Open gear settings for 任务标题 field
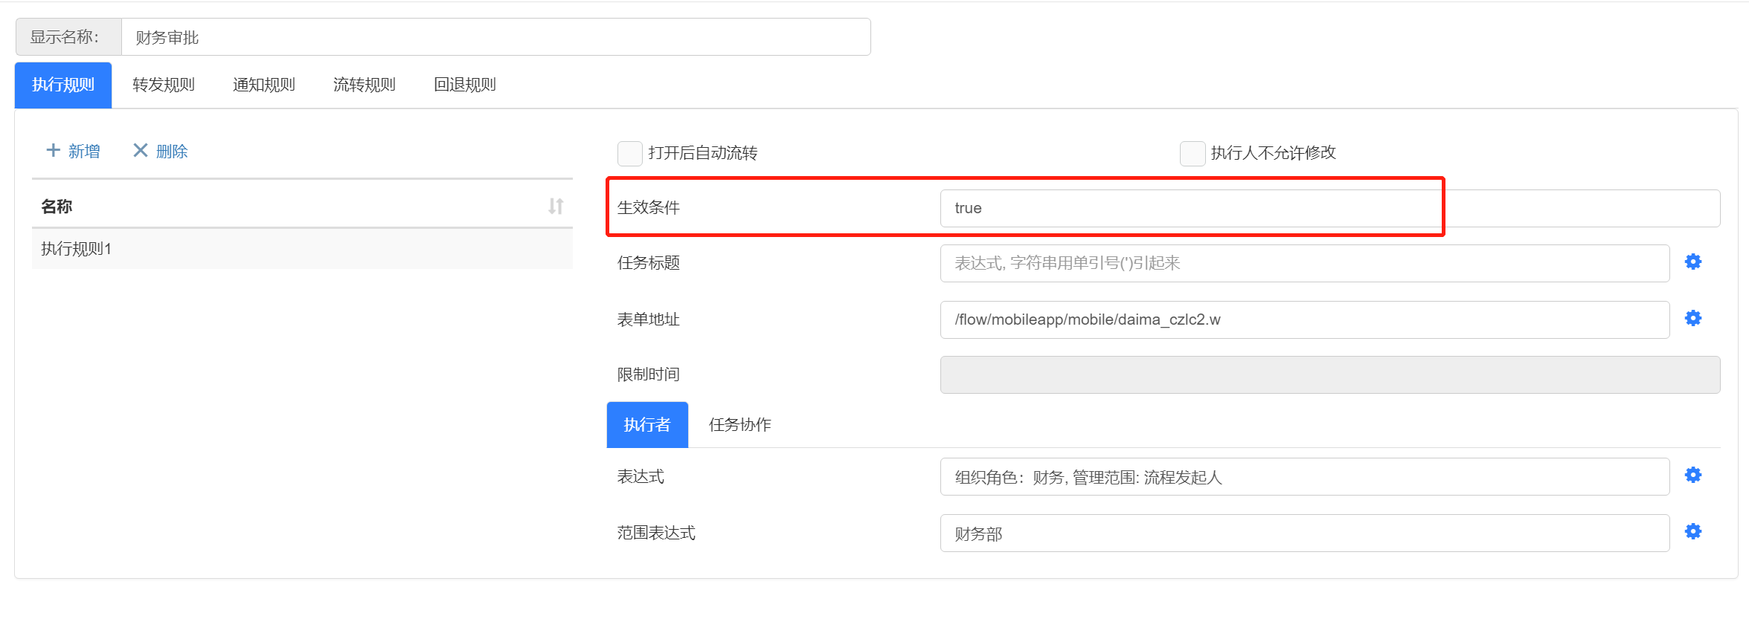 1692,262
